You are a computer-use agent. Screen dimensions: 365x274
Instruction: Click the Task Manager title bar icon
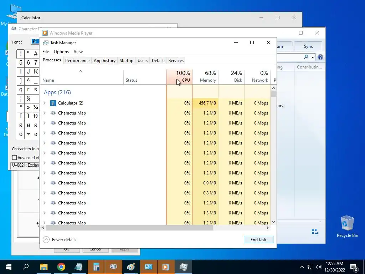click(x=45, y=43)
